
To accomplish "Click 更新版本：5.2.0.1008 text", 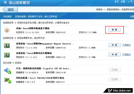I will click(26, 48).
